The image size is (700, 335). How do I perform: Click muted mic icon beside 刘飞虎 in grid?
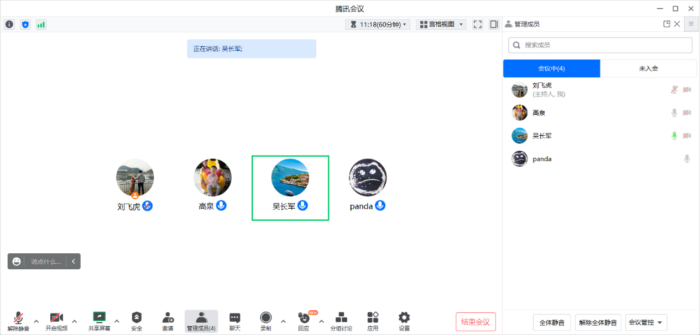coord(147,206)
